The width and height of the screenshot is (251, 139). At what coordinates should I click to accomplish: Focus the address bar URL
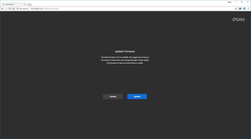tap(44, 9)
